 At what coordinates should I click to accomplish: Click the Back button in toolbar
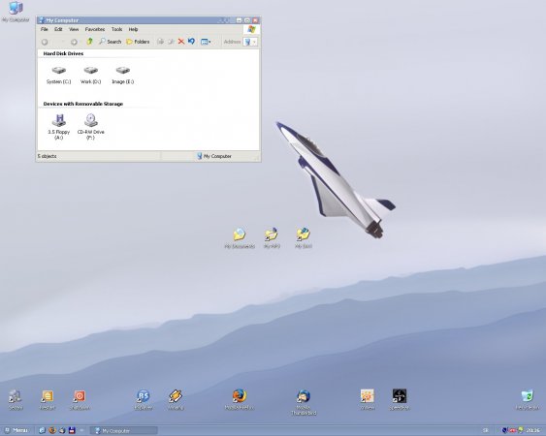coord(45,42)
